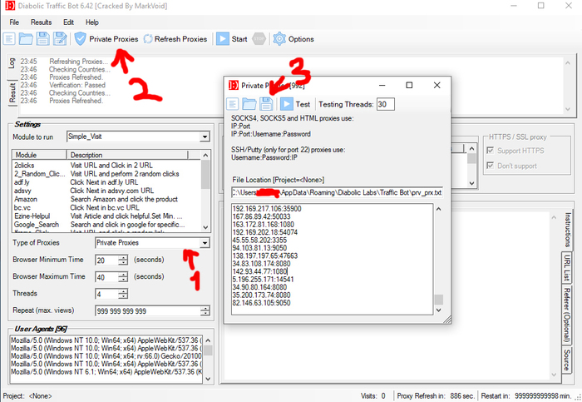Switch to the Source side tab

coord(566,360)
